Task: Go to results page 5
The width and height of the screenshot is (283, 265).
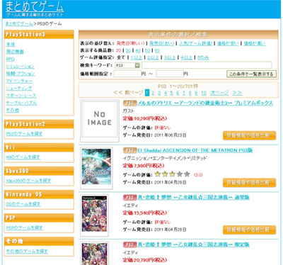Action: click(171, 93)
